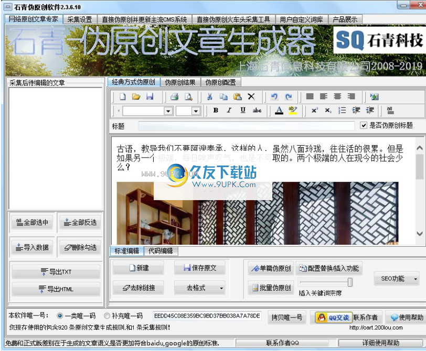Switch to 采集设置 tab
Viewport: 426px width, 351px height.
[80, 19]
